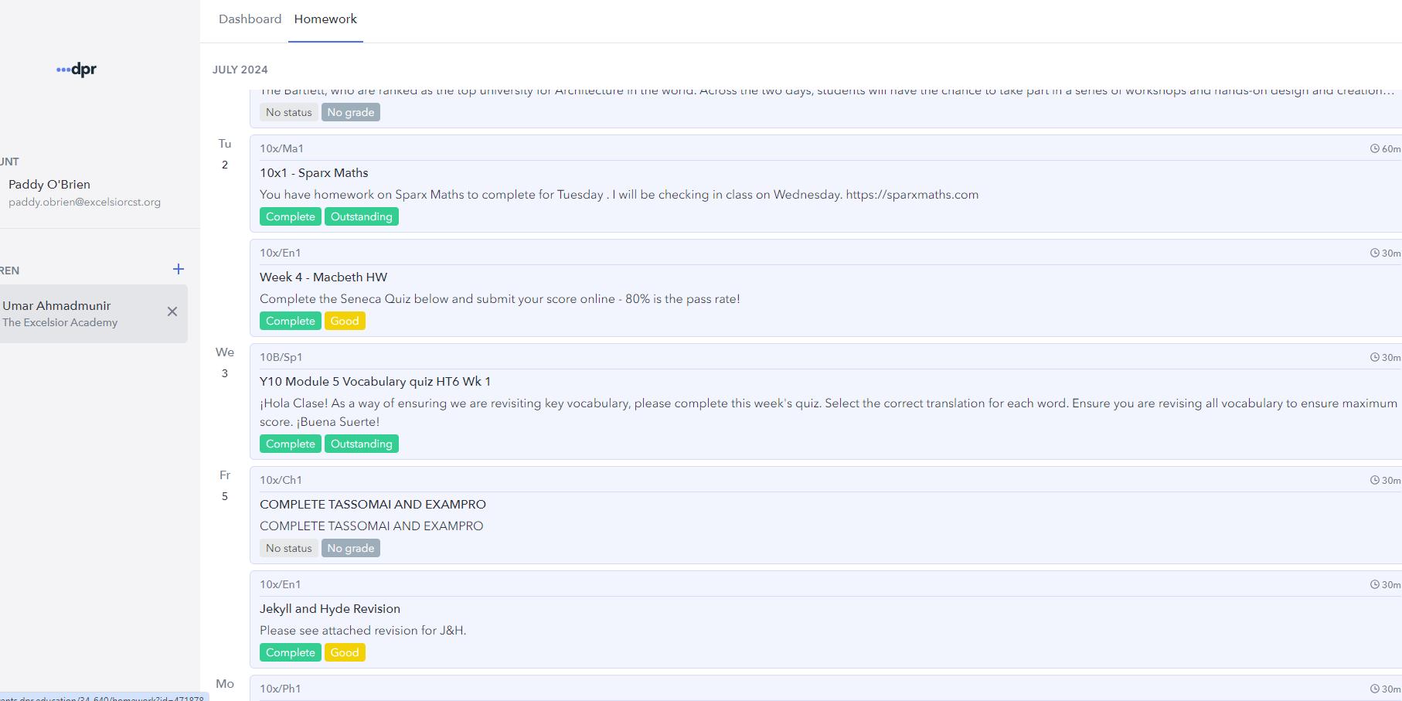Click the 10B/Sp1 class label
This screenshot has width=1402, height=701.
[281, 357]
